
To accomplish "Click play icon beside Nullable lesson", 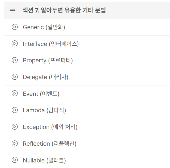I will (x=15, y=160).
